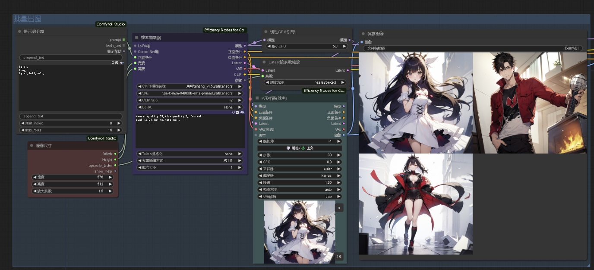594x270 pixels.
Task: Click the Height output socket on 图像尺寸
Action: point(115,160)
